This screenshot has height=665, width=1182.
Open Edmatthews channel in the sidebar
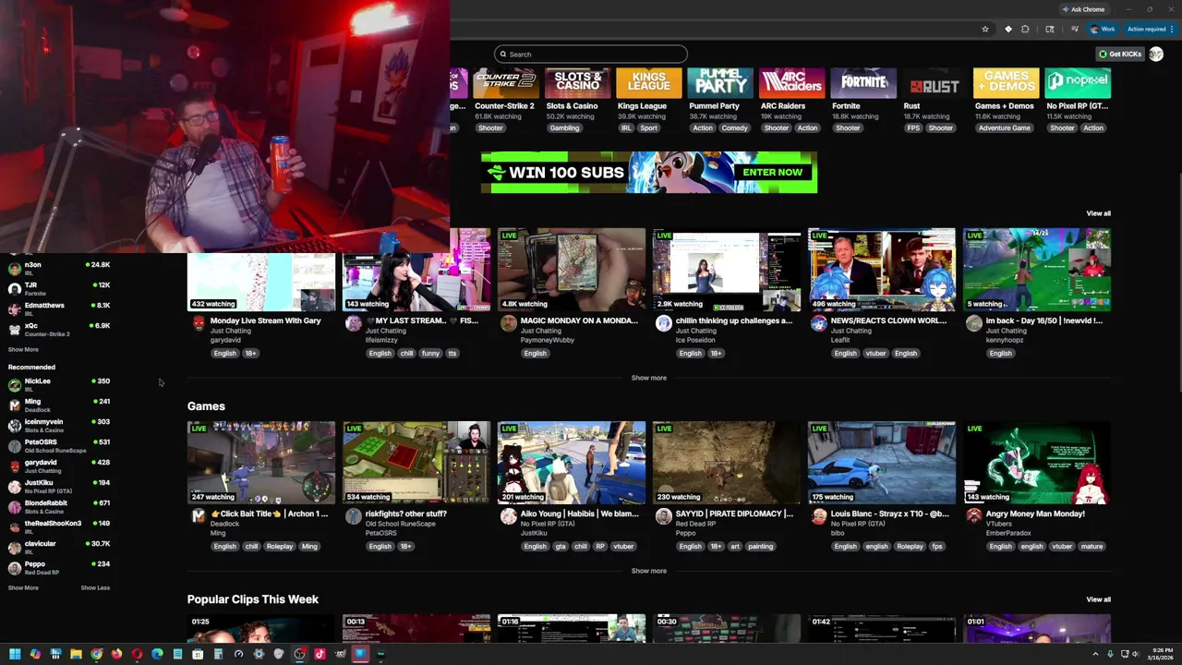point(59,308)
